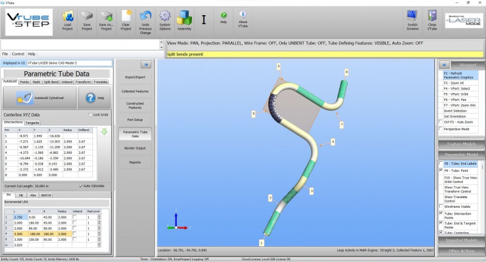The width and height of the screenshot is (486, 262).
Task: Click the Import/Export button
Action: coord(135,77)
